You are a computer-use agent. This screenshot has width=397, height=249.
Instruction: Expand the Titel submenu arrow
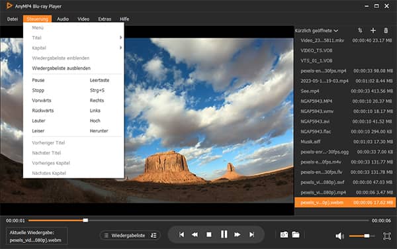[x=121, y=38]
